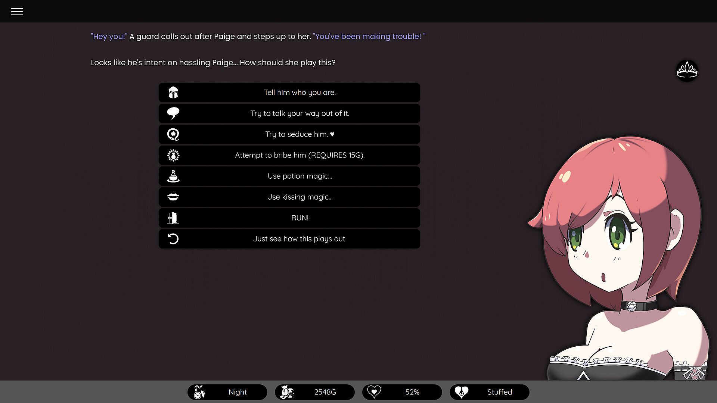Pick Attempt to bribe him option
Viewport: 717px width, 403px height.
(x=299, y=155)
